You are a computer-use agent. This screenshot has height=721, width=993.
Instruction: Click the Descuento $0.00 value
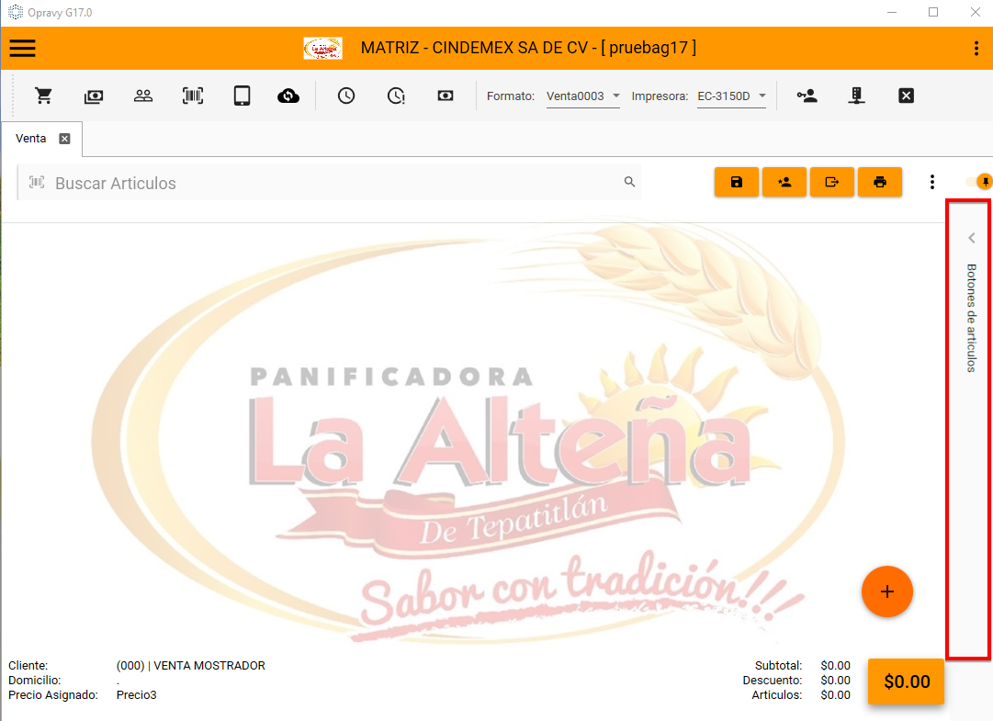pyautogui.click(x=835, y=680)
